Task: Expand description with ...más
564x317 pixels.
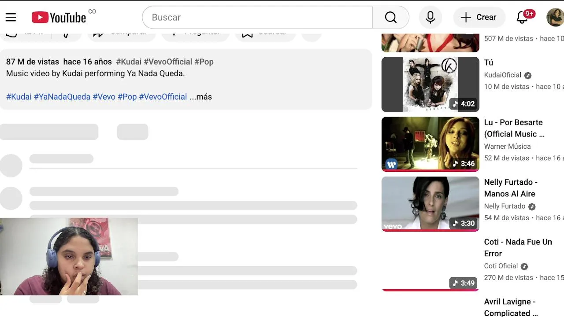Action: click(200, 97)
